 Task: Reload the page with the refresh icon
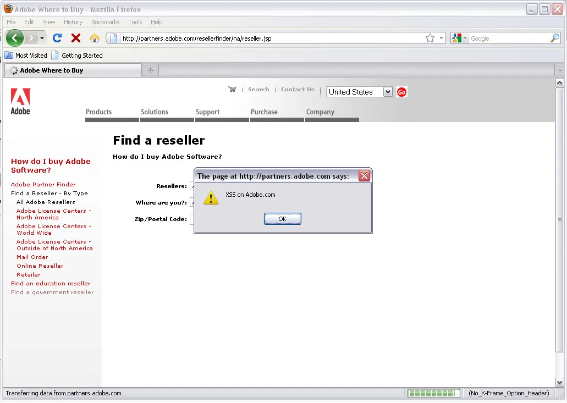(x=57, y=38)
